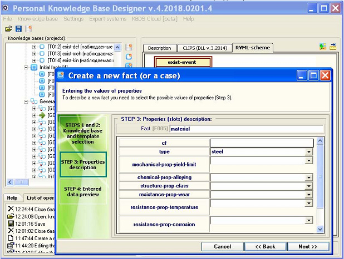
Task: Open the resistance-prop-corrosion dropdown
Action: (x=309, y=220)
